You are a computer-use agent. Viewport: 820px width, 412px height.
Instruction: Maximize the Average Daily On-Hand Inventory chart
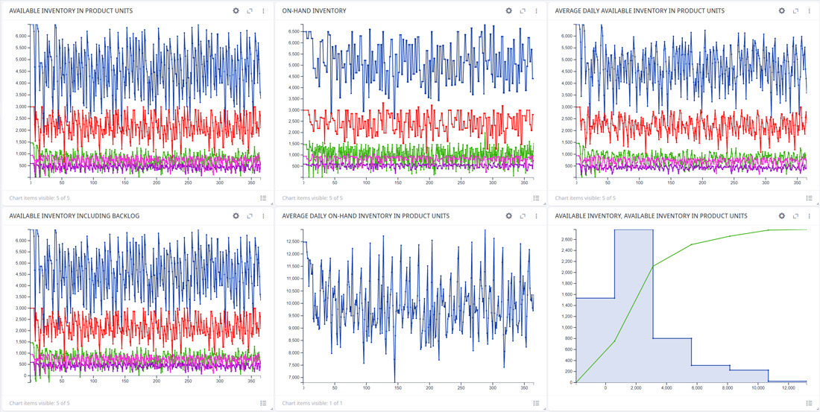point(523,215)
